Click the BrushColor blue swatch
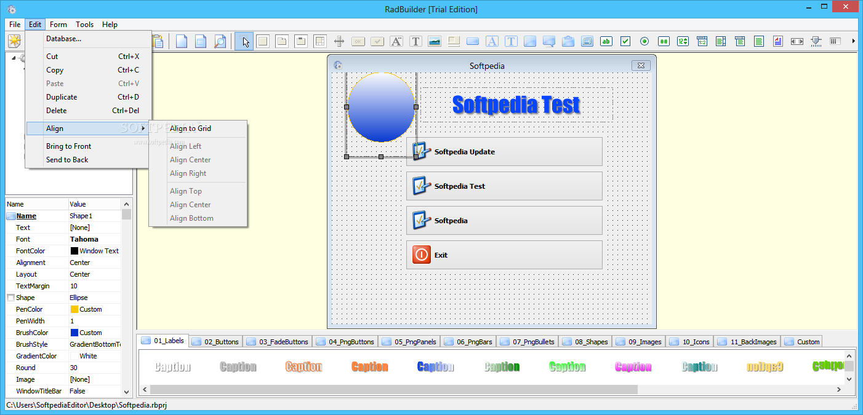 74,333
